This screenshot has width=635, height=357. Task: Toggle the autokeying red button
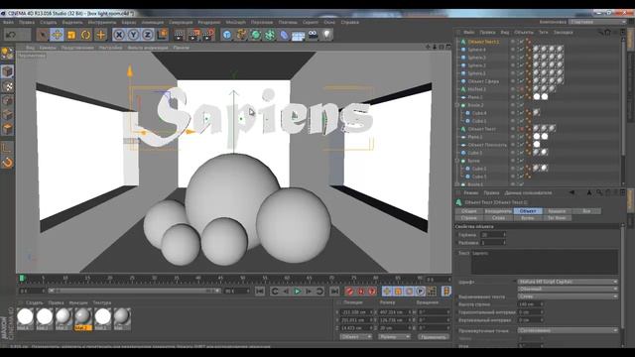pos(361,291)
